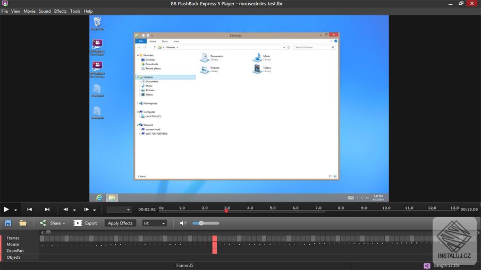Open the Effects menu
Viewport: 481px width, 270px height.
pyautogui.click(x=60, y=11)
